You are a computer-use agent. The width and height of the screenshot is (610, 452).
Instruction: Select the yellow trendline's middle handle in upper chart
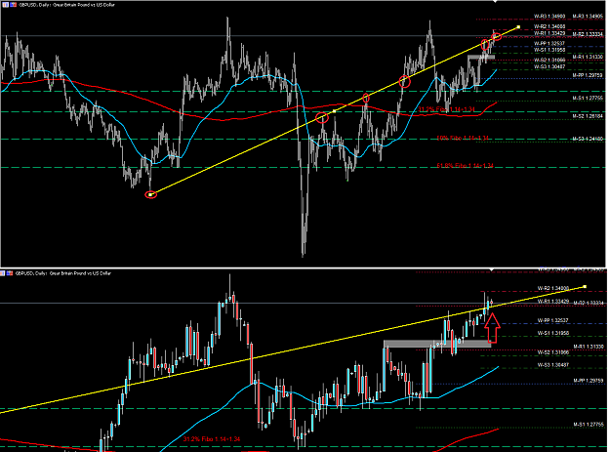click(x=334, y=111)
